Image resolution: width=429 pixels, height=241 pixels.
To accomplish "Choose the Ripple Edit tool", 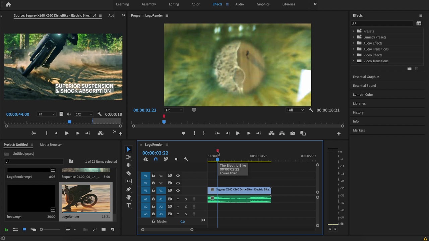I will (x=129, y=165).
